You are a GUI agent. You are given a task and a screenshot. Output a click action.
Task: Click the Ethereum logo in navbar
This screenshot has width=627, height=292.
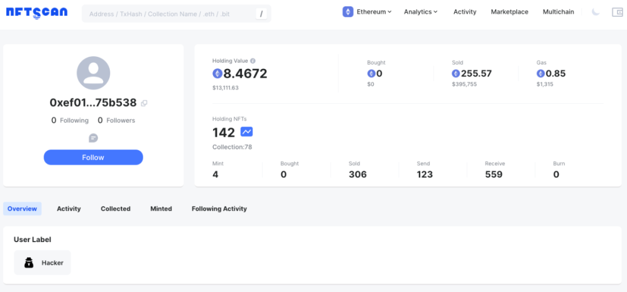[348, 12]
